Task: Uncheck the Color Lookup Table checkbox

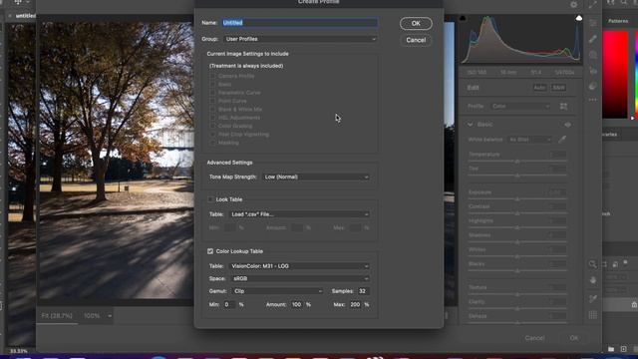Action: 210,251
